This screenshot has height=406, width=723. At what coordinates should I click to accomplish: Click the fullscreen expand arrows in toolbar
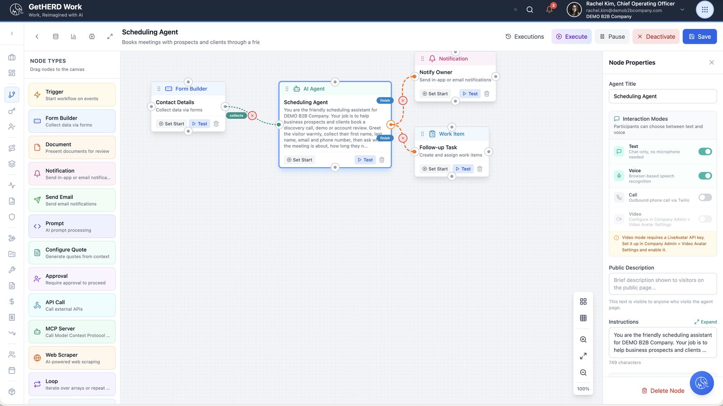(110, 37)
